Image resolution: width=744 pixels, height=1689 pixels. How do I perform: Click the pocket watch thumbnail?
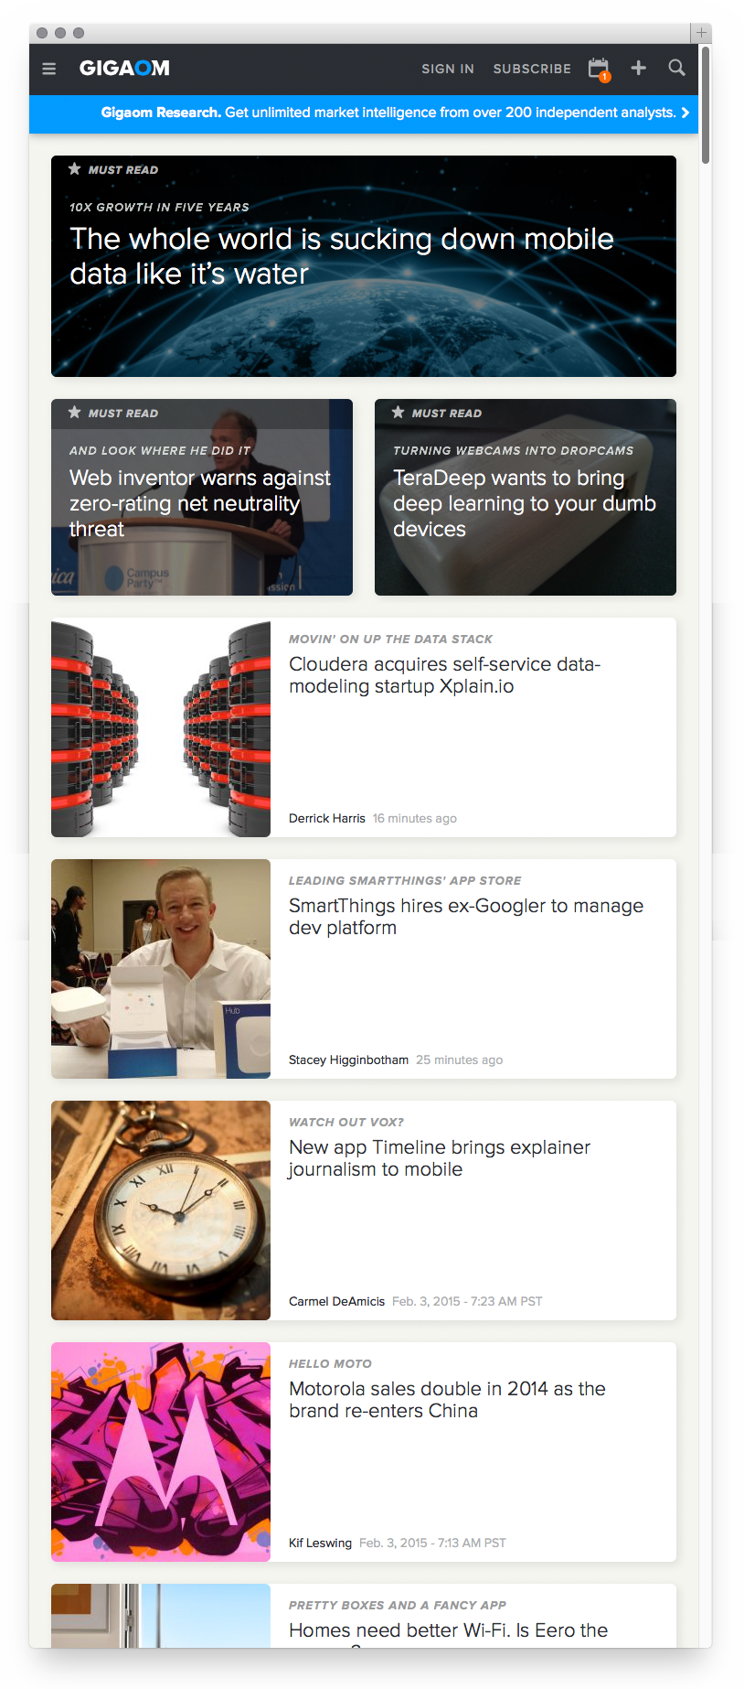click(x=161, y=1210)
